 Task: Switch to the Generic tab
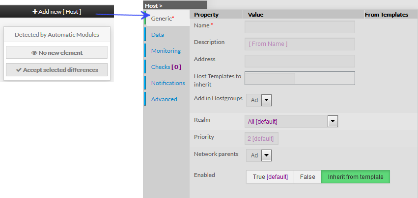point(167,19)
